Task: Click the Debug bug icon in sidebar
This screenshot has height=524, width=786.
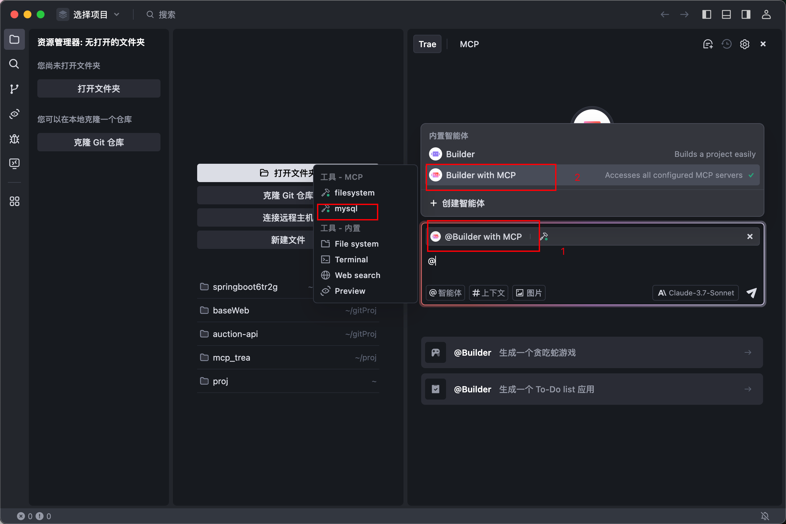Action: (14, 139)
